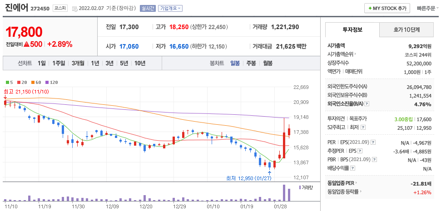Viewport: 441px width, 211px height.
Task: Select the 3개월 line chart period
Action: click(78, 63)
